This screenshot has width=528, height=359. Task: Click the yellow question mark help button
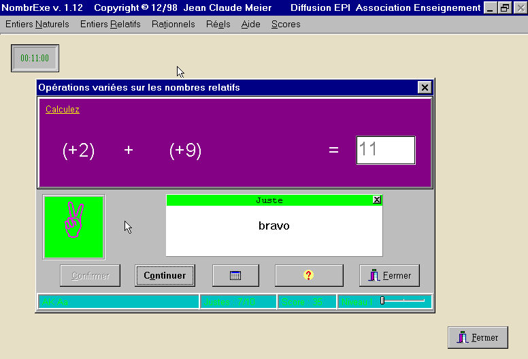coord(308,275)
